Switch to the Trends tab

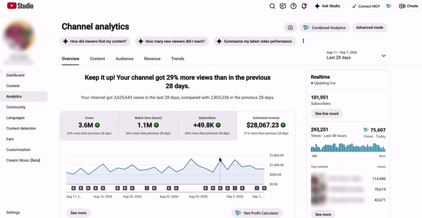coord(178,58)
